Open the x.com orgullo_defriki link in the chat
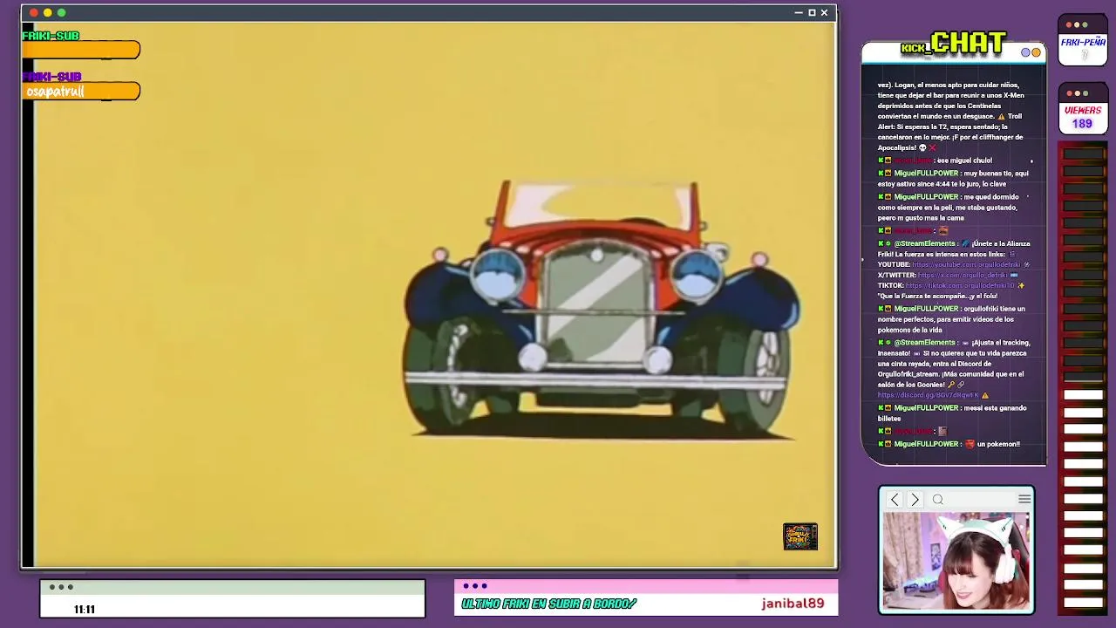Image resolution: width=1116 pixels, height=628 pixels. click(x=963, y=275)
